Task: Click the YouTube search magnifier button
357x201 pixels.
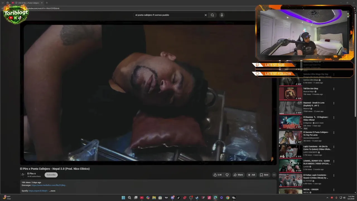Action: pyautogui.click(x=212, y=15)
